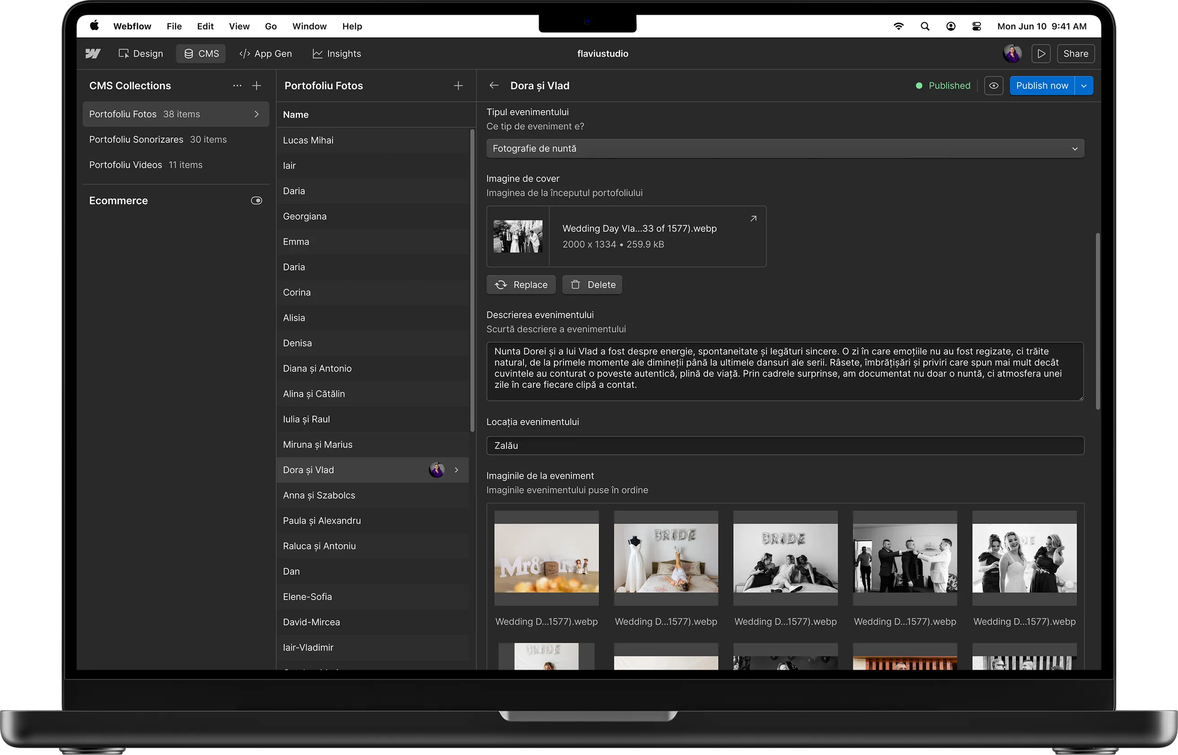Open the Window menu

coord(309,26)
